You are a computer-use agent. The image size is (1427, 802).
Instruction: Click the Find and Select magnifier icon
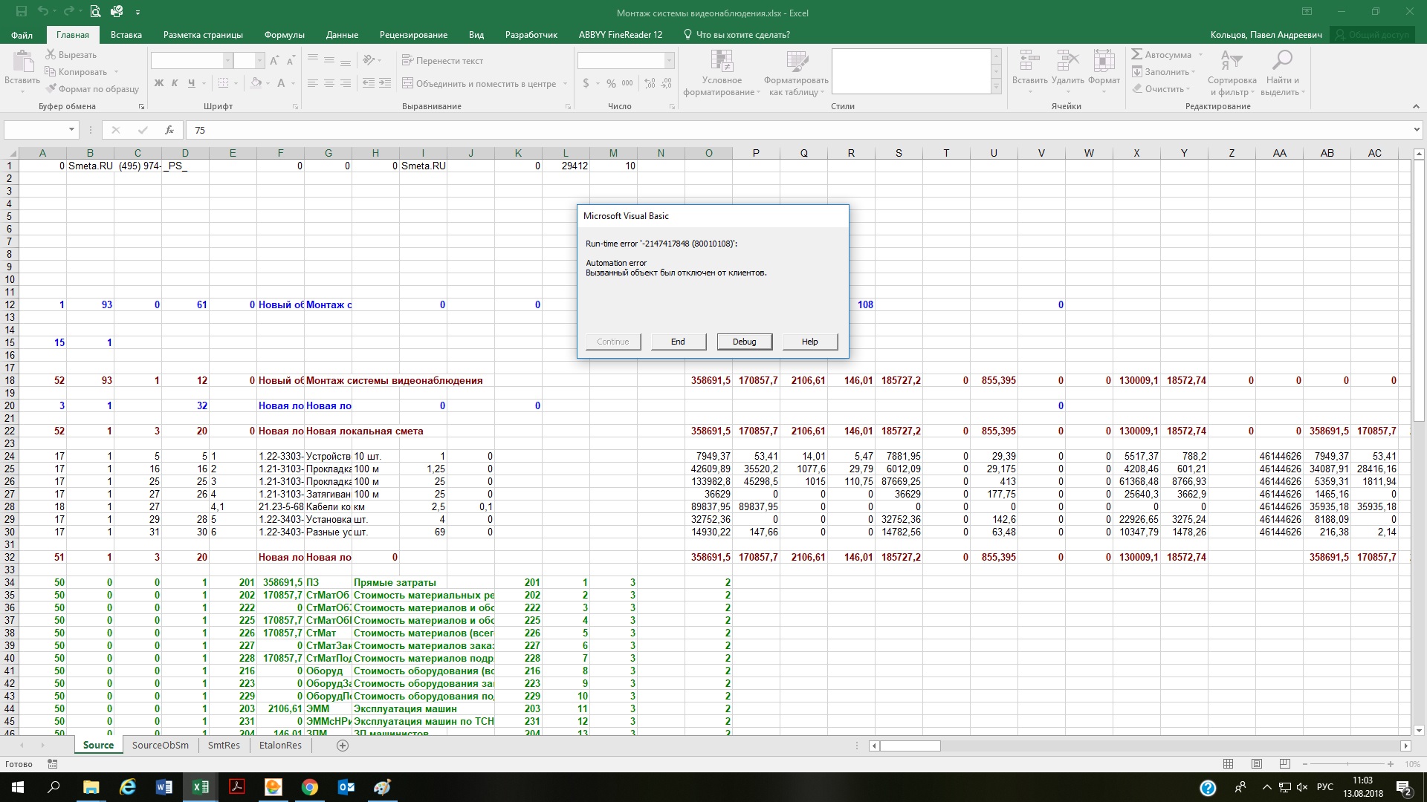point(1282,61)
